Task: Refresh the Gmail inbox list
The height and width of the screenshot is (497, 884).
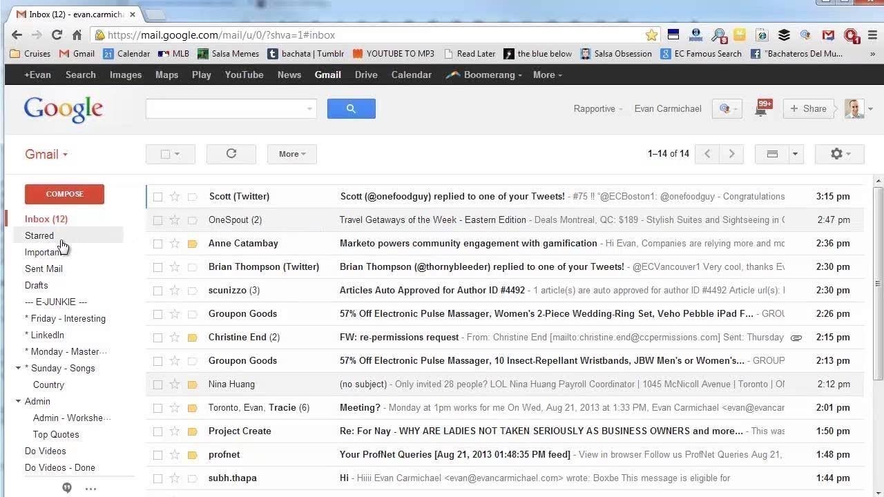Action: (231, 154)
